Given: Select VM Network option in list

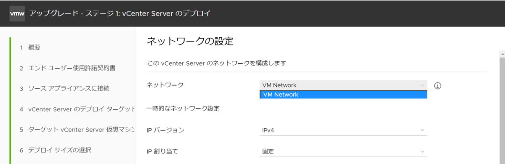Looking at the screenshot, I should (343, 95).
